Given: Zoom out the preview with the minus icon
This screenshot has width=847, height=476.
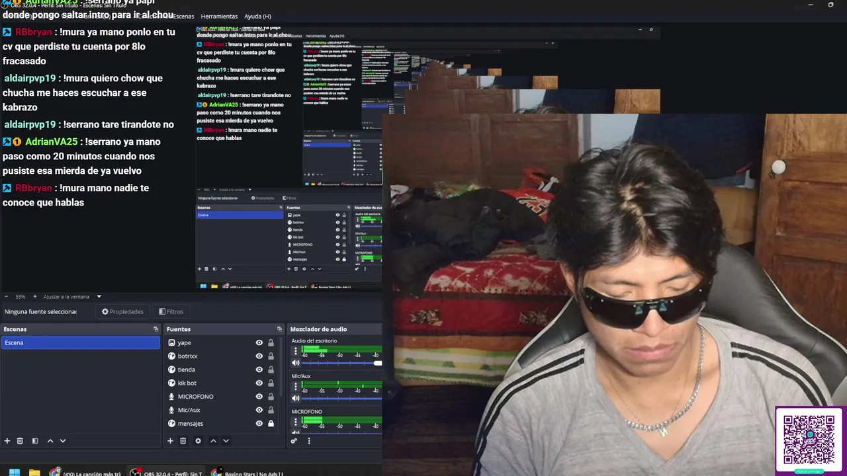Looking at the screenshot, I should 6,297.
